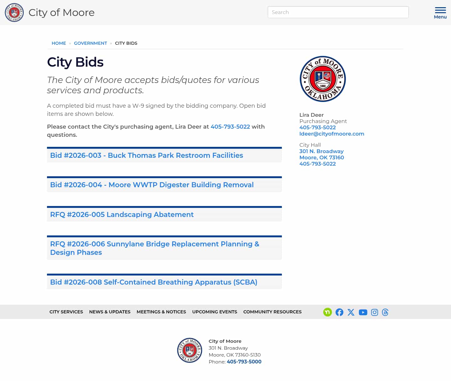
Task: Click the City of Moore seal in the footer
Action: (x=189, y=350)
